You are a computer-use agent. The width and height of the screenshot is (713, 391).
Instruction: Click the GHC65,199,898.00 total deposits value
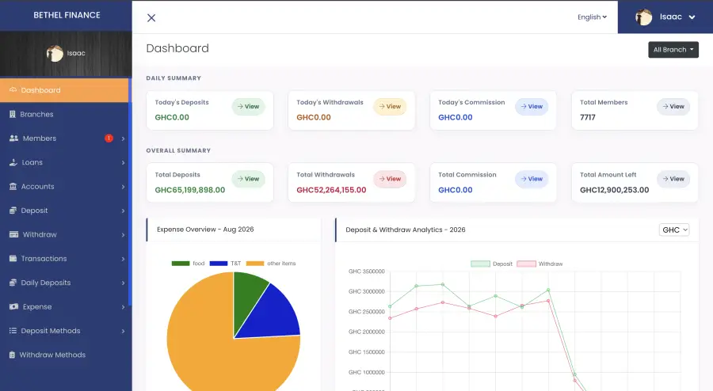pos(190,190)
